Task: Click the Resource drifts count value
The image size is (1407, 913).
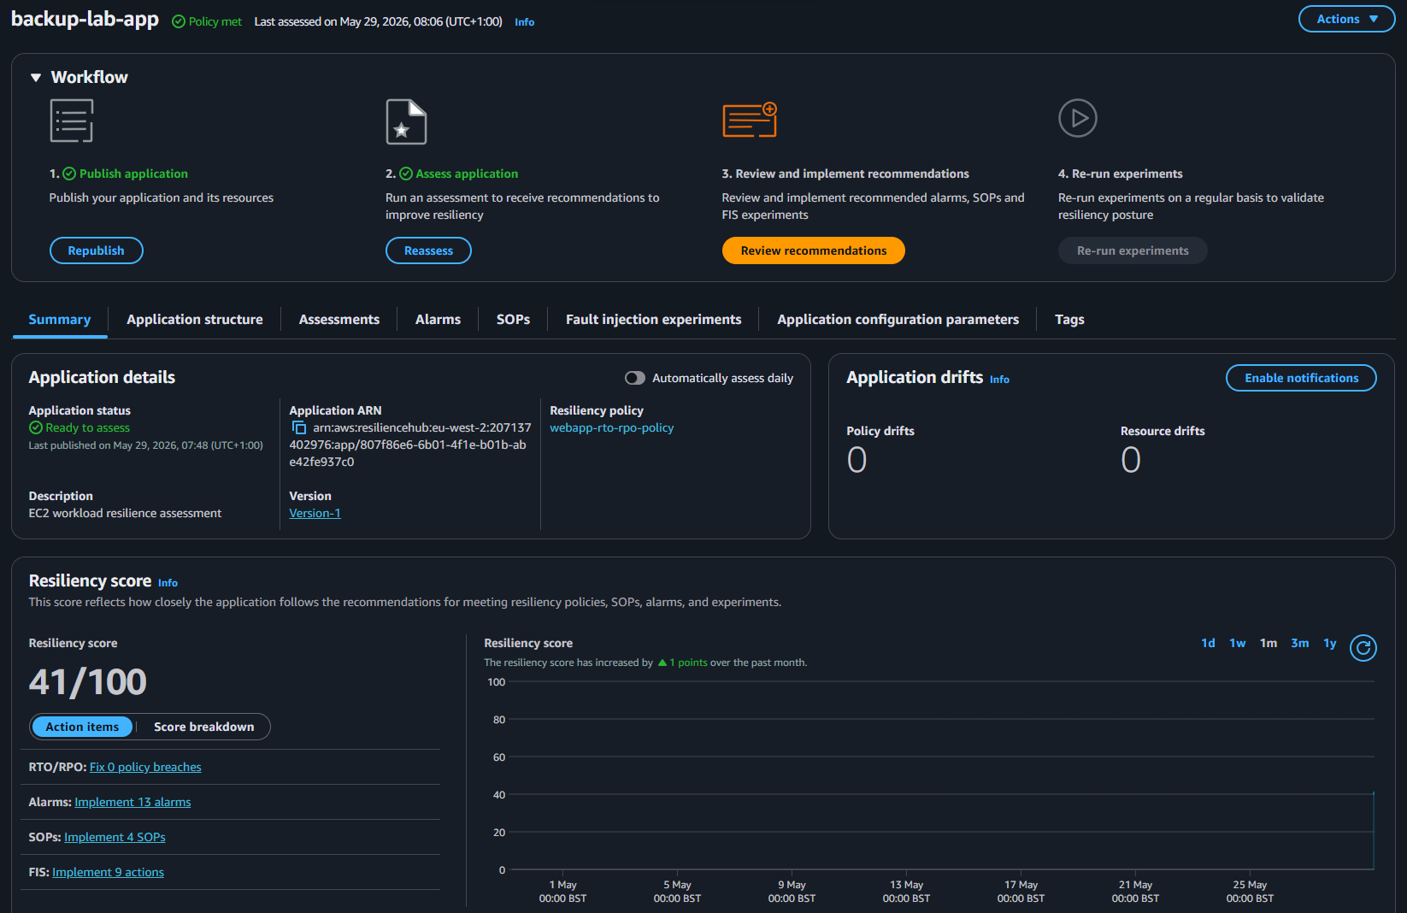Action: tap(1131, 460)
